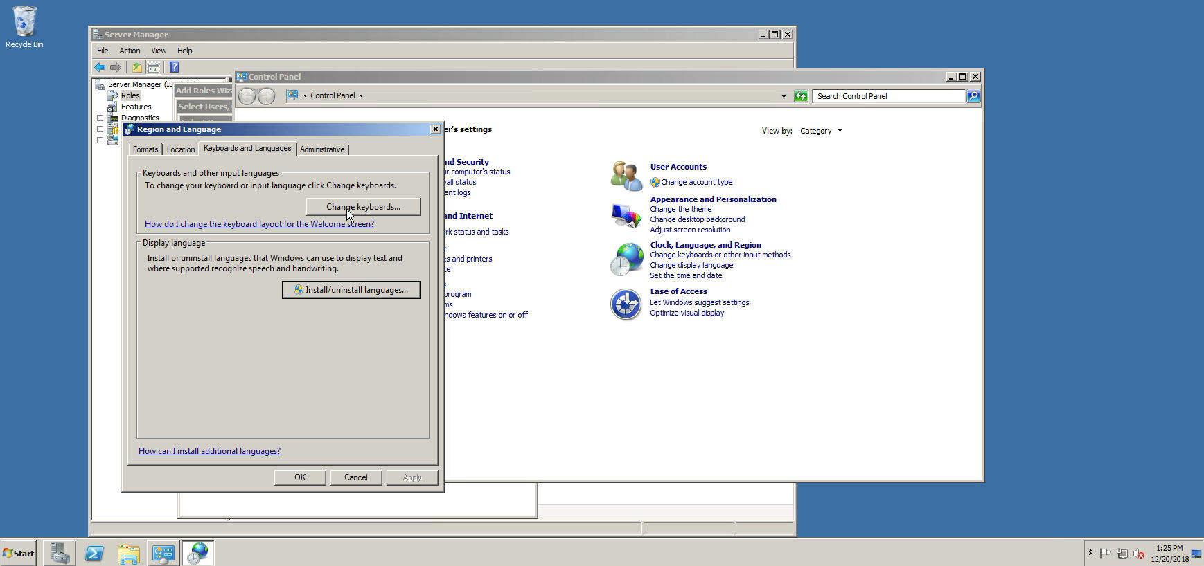Open the address bar history dropdown arrow

pos(784,96)
